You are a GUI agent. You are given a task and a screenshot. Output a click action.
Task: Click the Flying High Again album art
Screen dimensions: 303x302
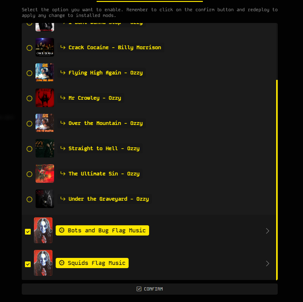[x=45, y=73]
